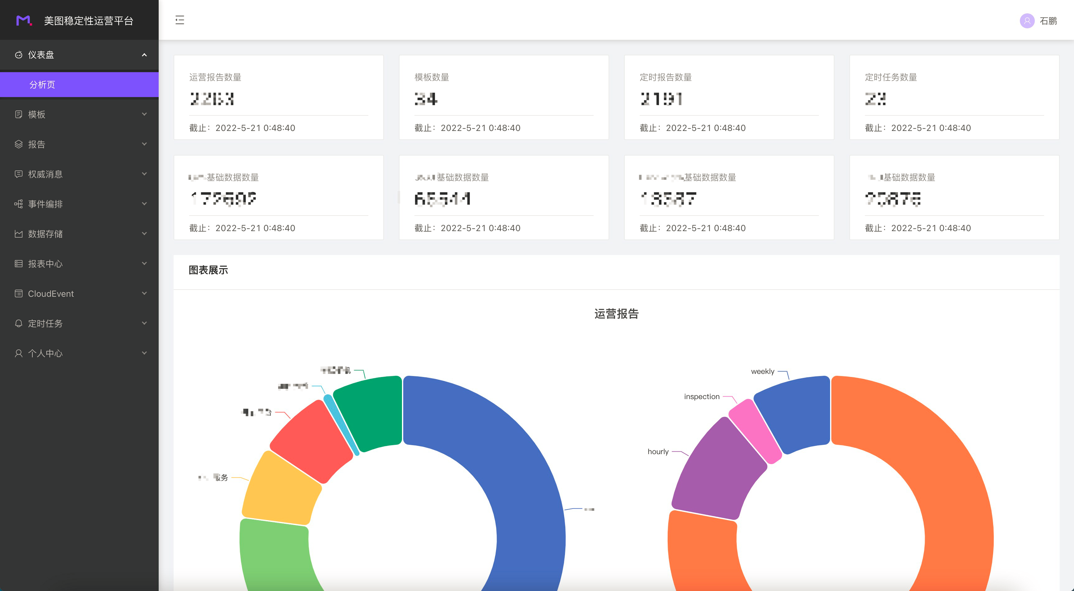Click the 数据存储 chart icon
Screen dimensions: 1074x591
click(x=18, y=234)
